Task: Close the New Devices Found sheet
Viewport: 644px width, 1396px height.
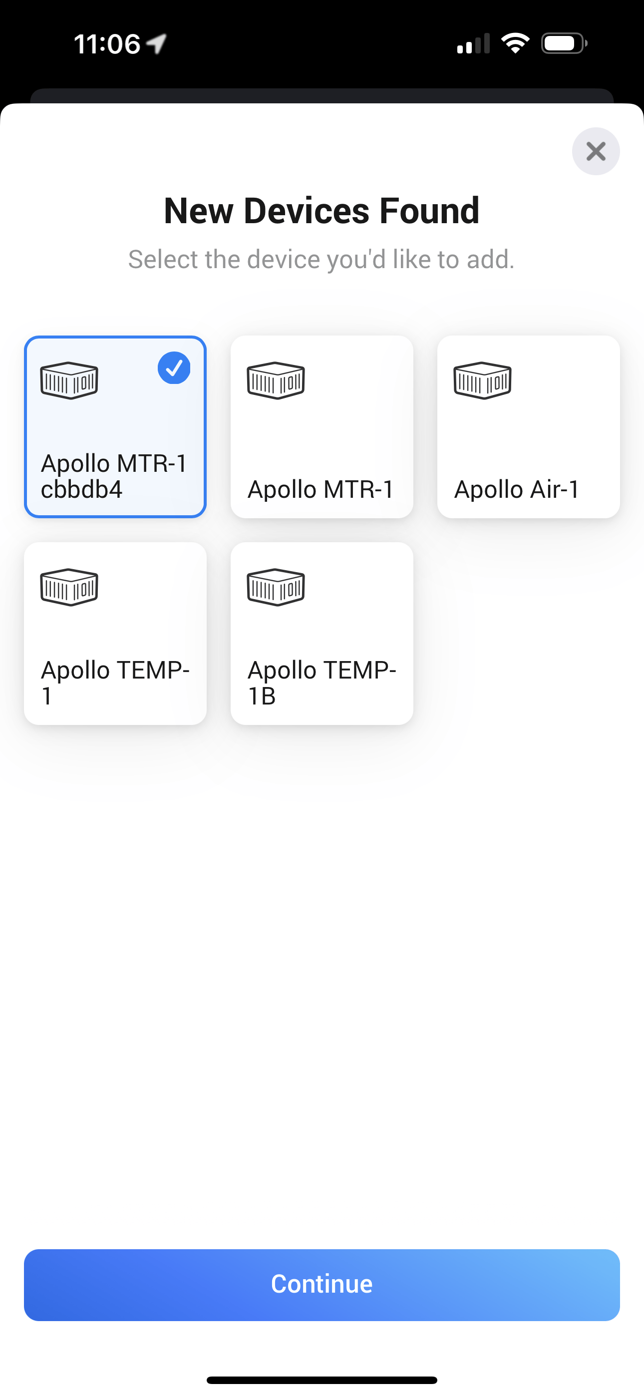Action: [x=596, y=151]
